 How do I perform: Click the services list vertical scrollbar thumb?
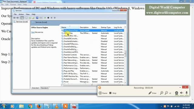click(x=125, y=54)
